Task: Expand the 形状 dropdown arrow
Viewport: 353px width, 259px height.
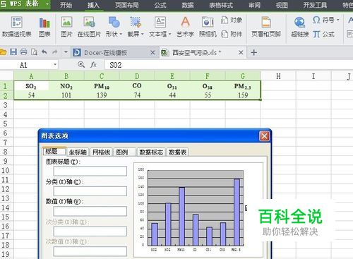Action: [x=121, y=34]
